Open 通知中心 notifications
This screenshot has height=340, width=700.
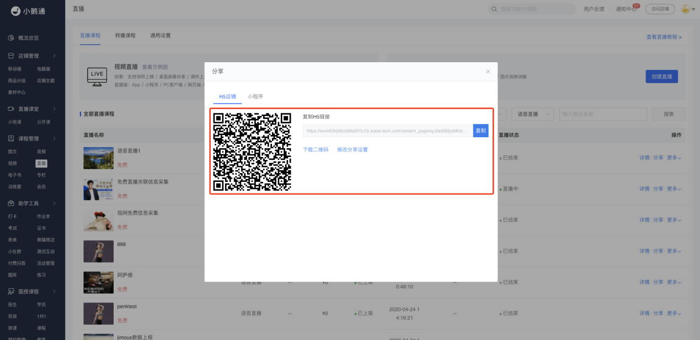coord(627,9)
